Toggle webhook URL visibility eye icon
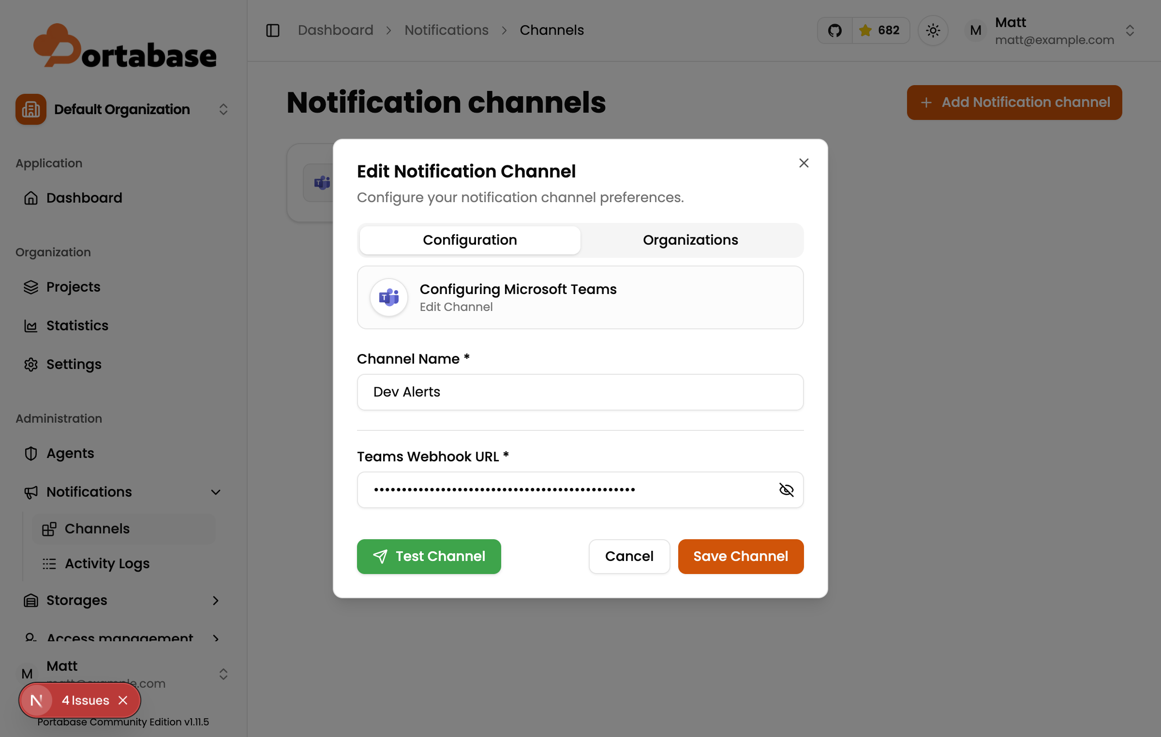1161x737 pixels. pos(786,490)
